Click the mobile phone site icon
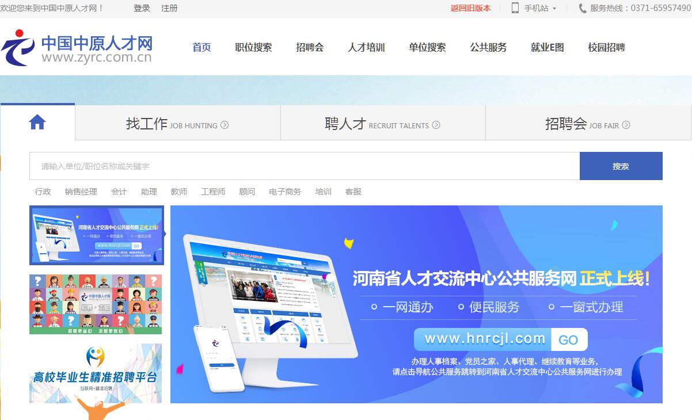Screen dimensions: 692x420 (x=515, y=8)
